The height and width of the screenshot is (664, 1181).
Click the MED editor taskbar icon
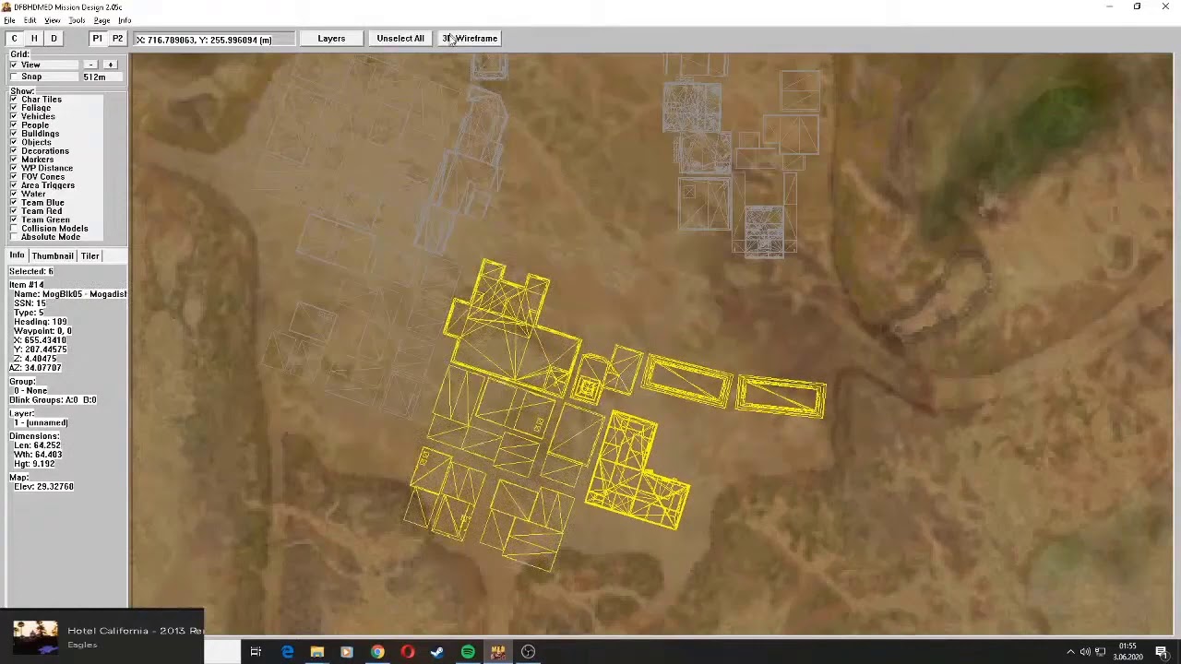click(x=497, y=652)
